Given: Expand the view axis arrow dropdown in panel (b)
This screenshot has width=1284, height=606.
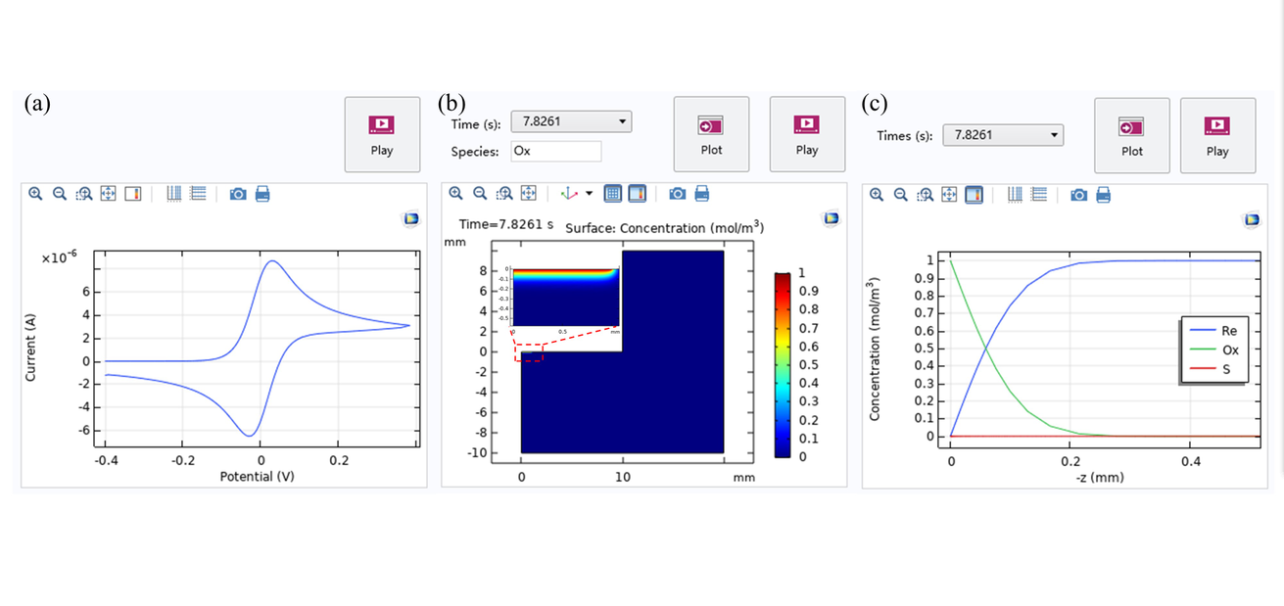Looking at the screenshot, I should tap(589, 194).
